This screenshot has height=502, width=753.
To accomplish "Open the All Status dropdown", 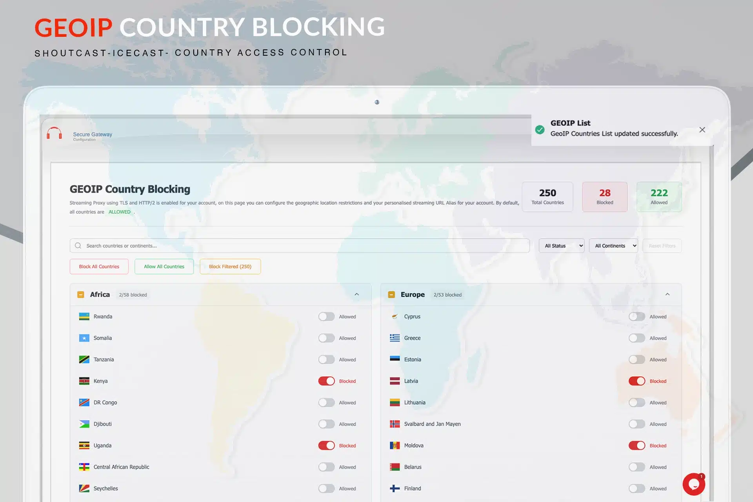I will pyautogui.click(x=562, y=246).
